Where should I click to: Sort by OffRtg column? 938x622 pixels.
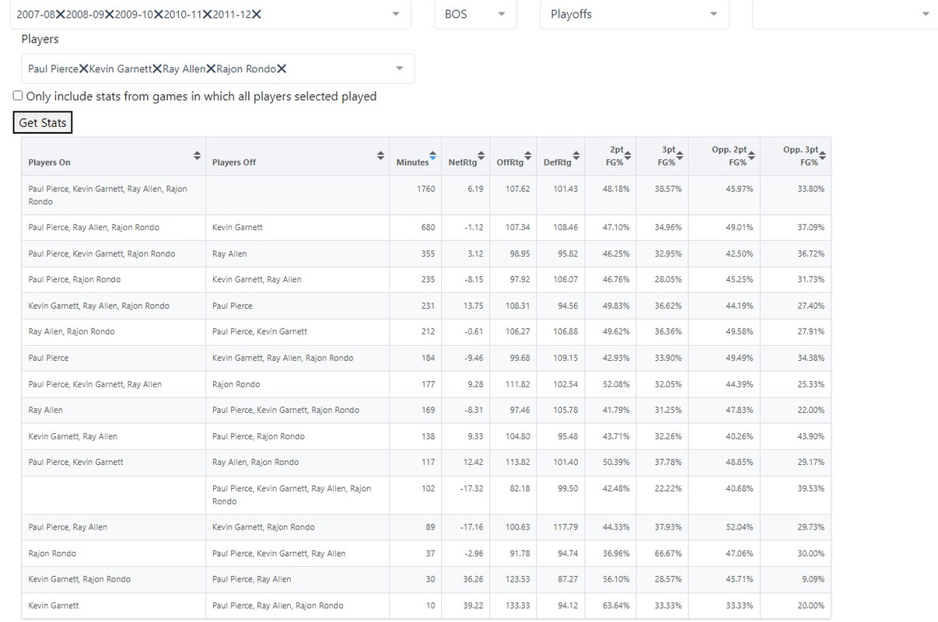528,156
